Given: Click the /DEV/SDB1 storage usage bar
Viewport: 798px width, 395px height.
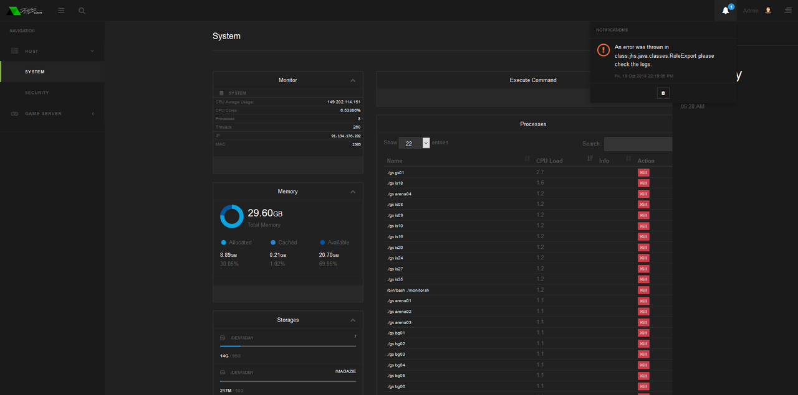Looking at the screenshot, I should 288,381.
